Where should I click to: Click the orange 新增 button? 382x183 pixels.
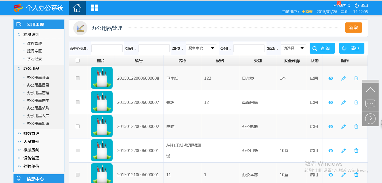click(x=353, y=28)
